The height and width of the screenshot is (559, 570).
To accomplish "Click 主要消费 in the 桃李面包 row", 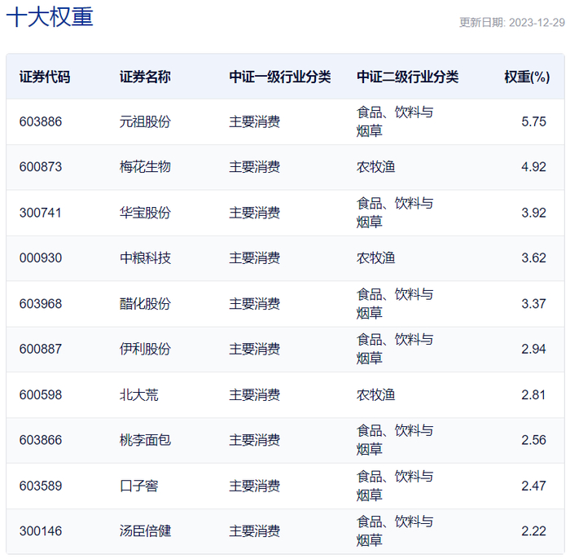I will click(254, 440).
